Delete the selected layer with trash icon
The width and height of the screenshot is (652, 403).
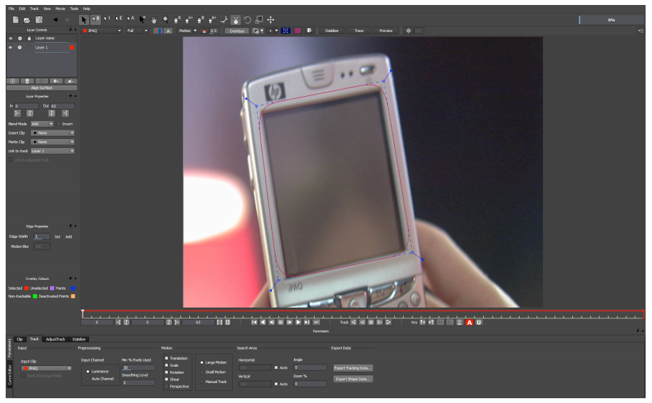click(x=27, y=81)
